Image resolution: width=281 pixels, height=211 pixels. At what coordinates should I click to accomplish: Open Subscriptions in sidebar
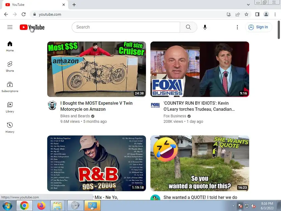tap(10, 87)
